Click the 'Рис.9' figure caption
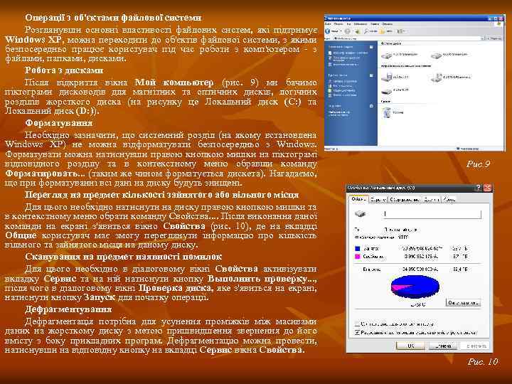This screenshot has height=384, width=512. coord(478,164)
